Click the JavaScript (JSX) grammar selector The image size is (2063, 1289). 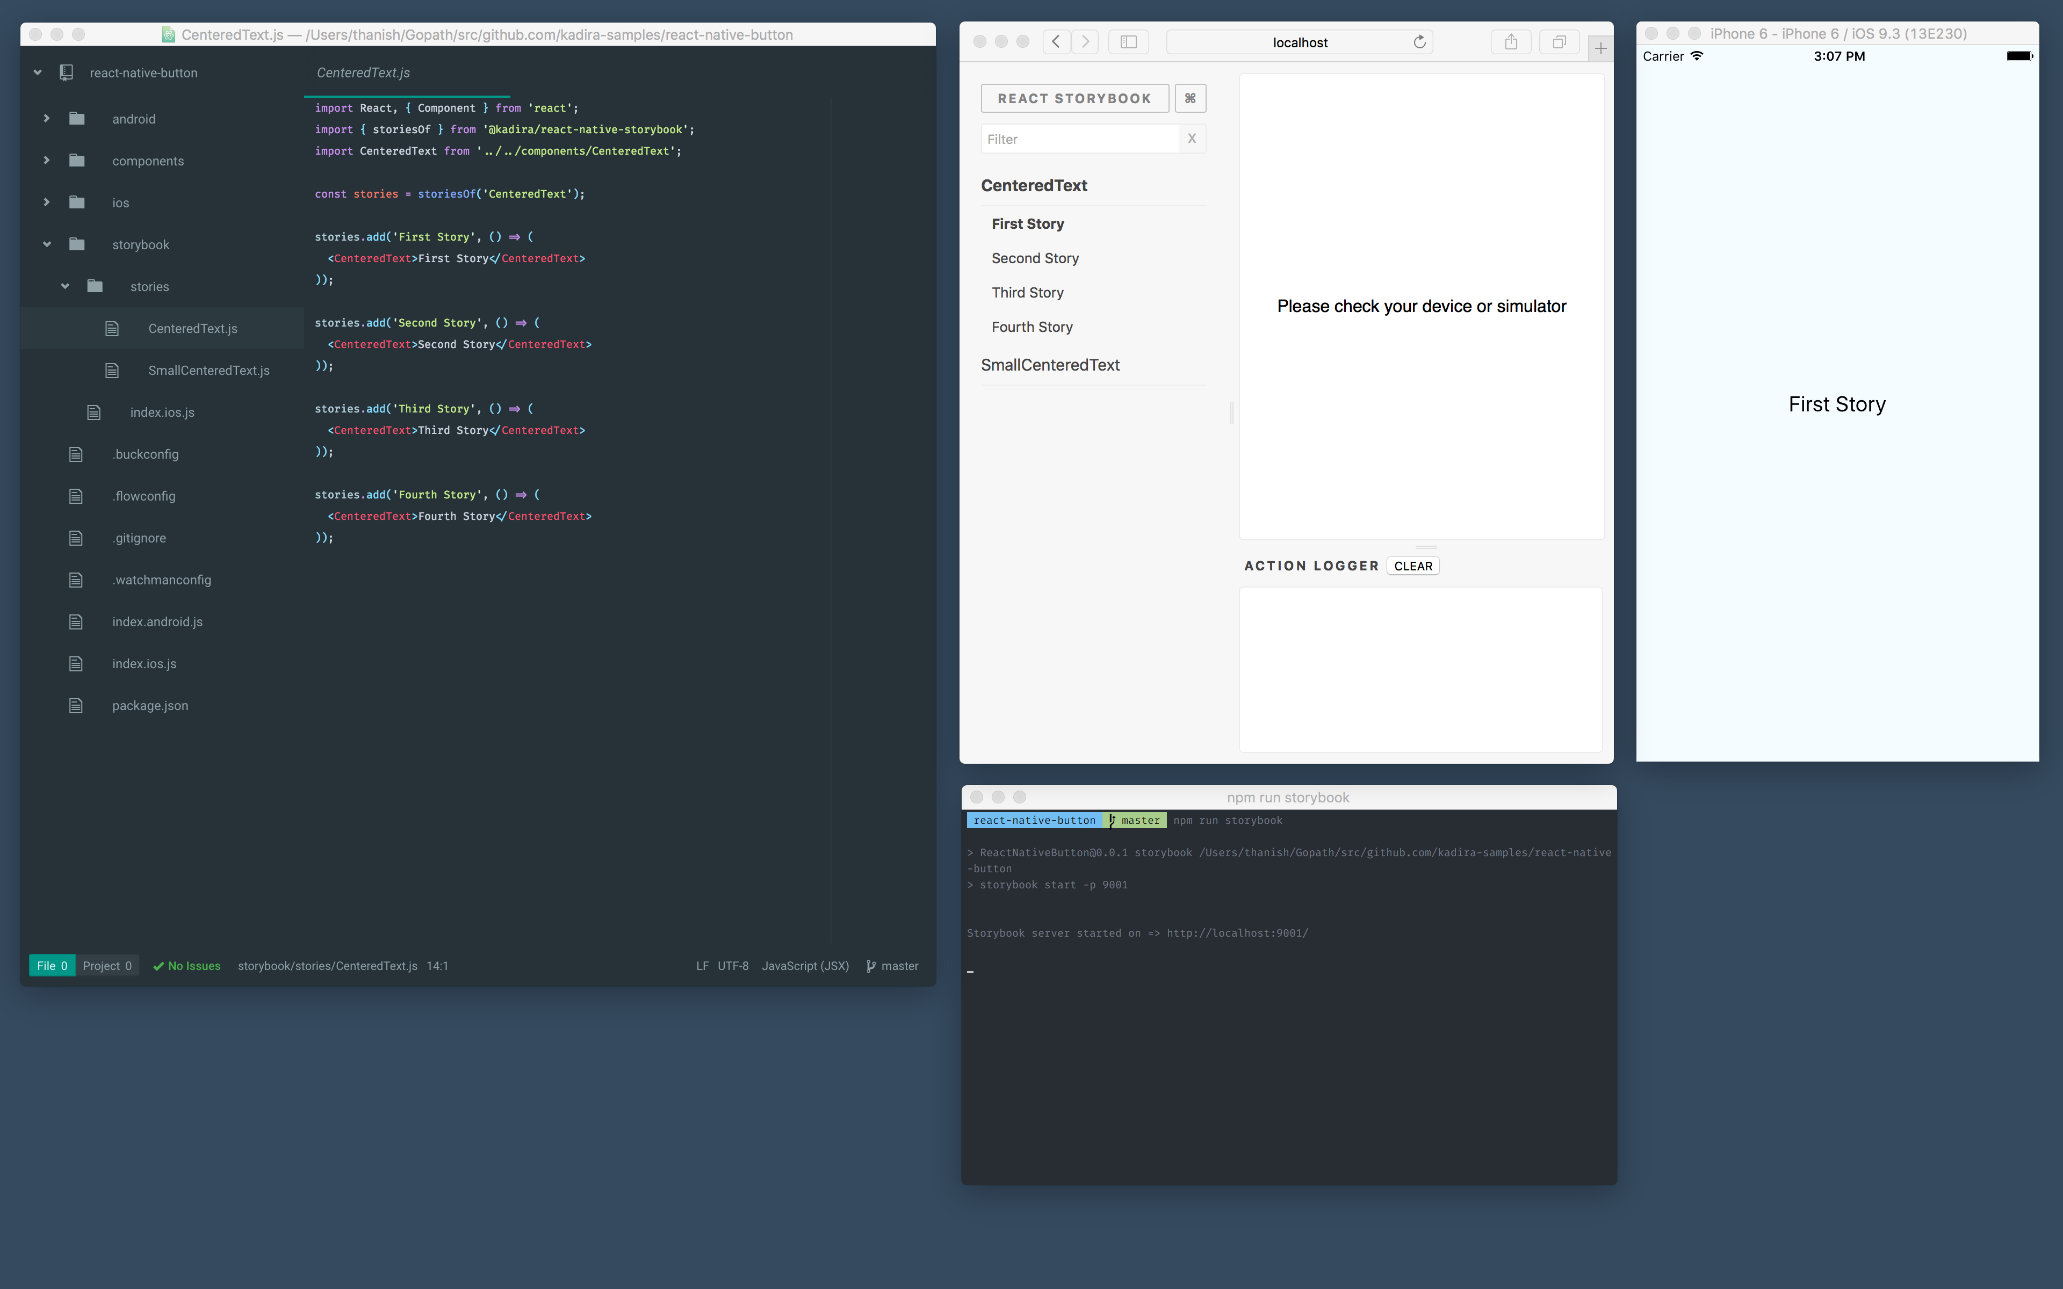(x=805, y=966)
